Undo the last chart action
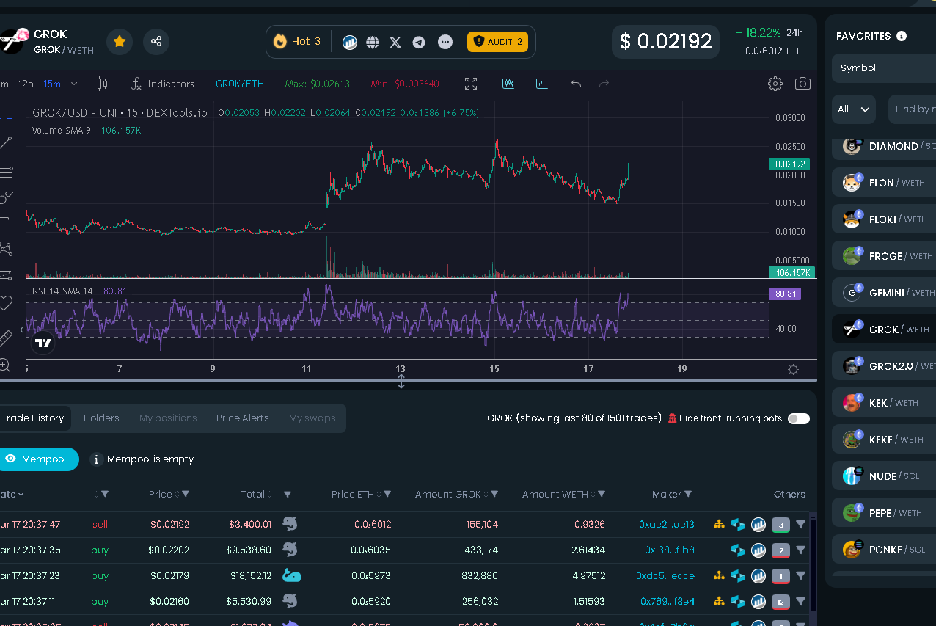 click(576, 84)
